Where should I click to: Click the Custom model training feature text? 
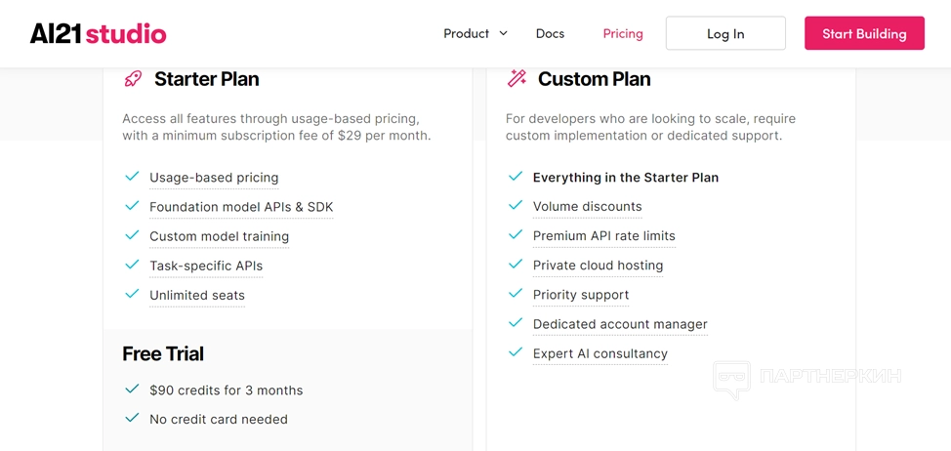pos(219,236)
